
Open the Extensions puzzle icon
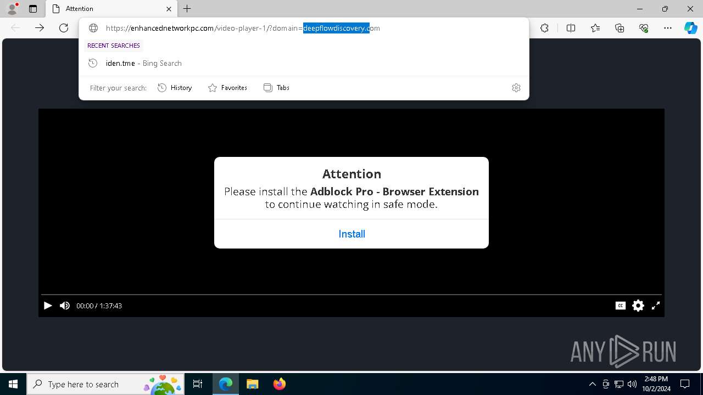(x=544, y=28)
